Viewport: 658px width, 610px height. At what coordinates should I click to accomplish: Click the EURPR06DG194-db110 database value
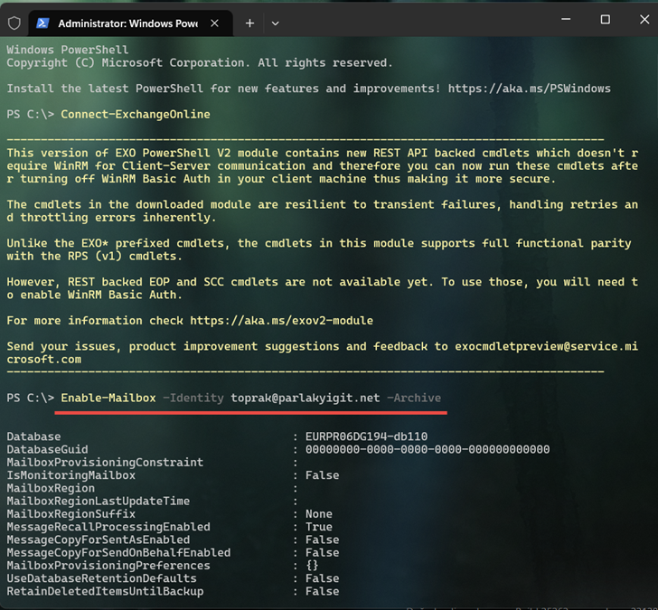[x=366, y=436]
